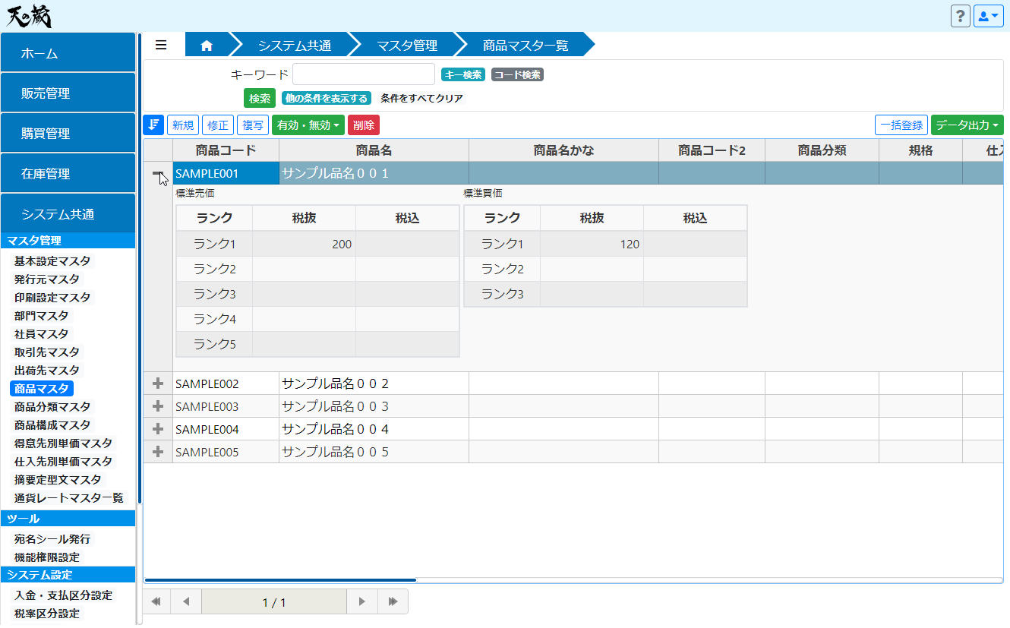The image size is (1010, 628).
Task: Open 税率区分設定 in sidebar
Action: 46,613
